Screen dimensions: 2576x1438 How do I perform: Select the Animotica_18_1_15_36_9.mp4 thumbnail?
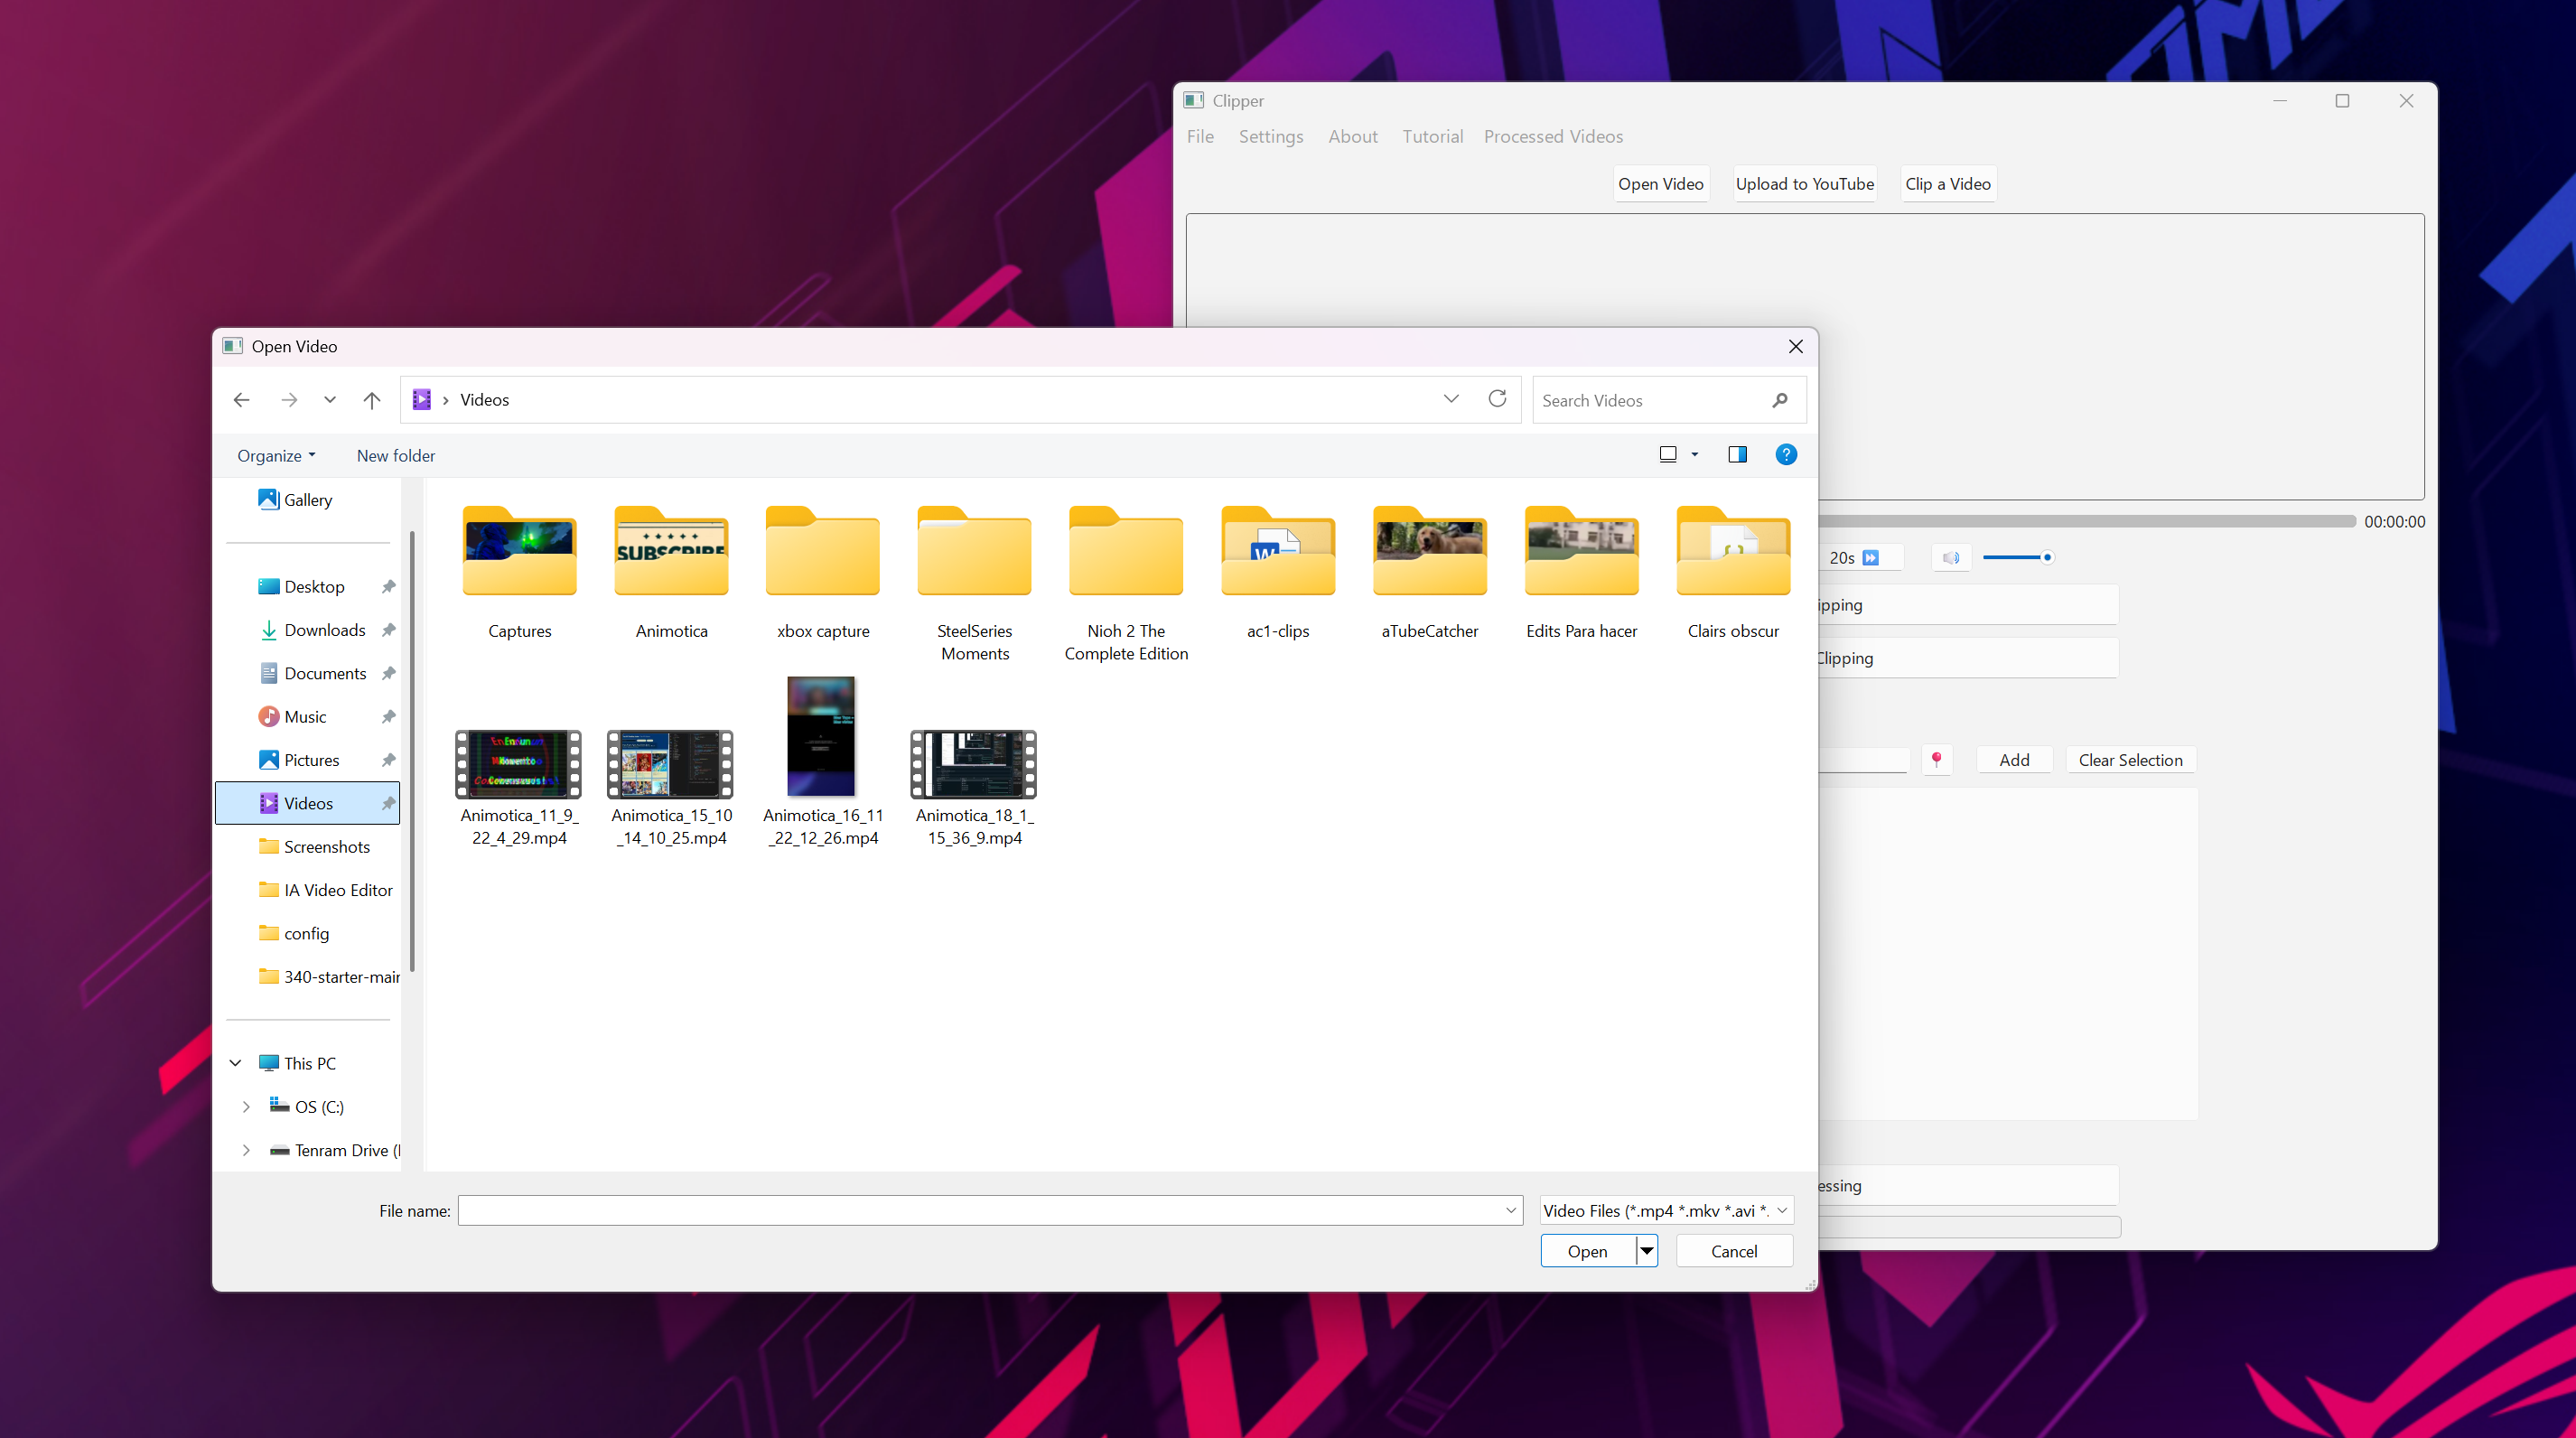[973, 765]
